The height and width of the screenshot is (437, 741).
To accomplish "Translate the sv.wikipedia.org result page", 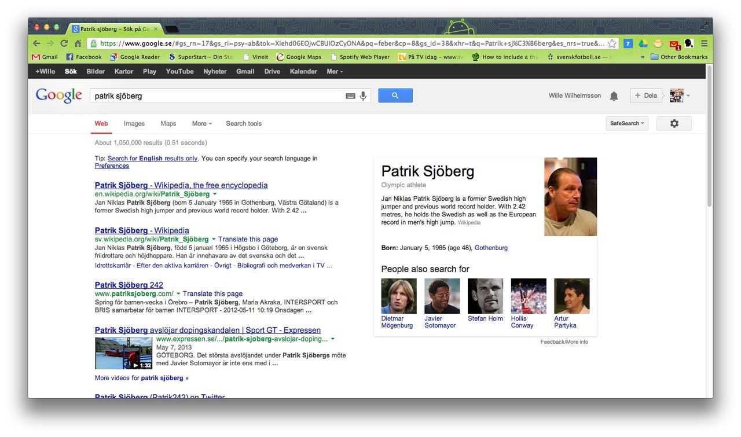I will (248, 239).
